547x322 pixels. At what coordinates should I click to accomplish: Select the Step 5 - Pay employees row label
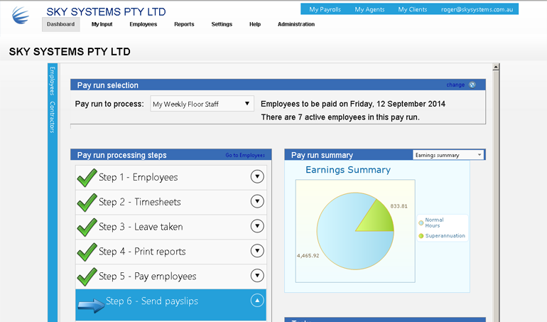coord(148,277)
